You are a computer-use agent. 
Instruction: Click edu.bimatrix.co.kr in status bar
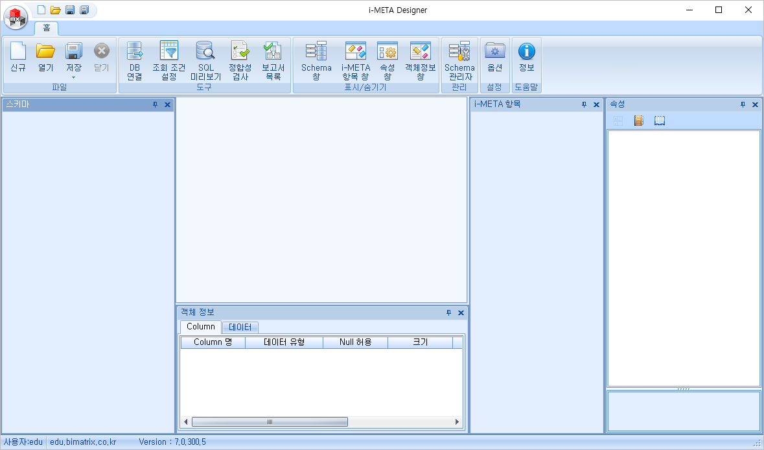[x=84, y=442]
